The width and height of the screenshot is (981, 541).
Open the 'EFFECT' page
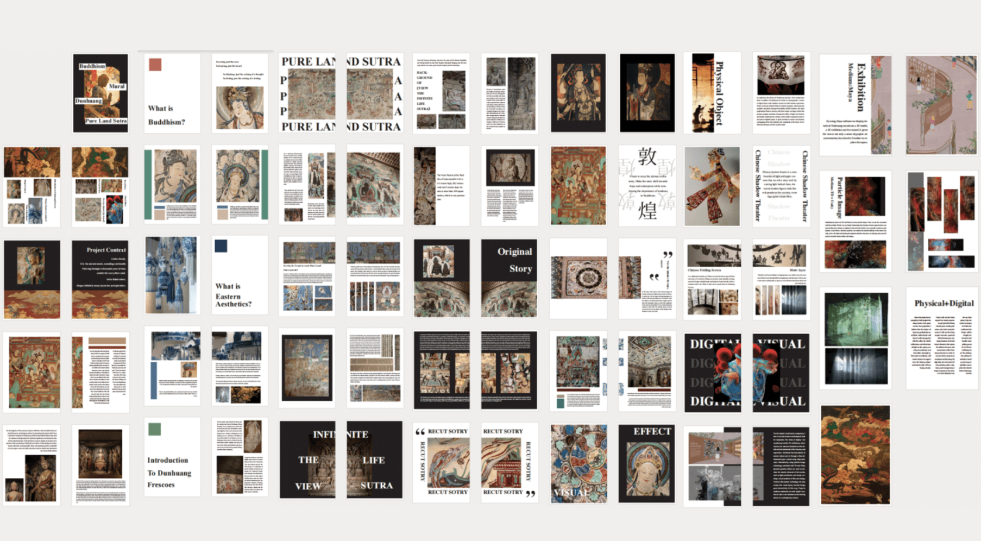647,463
